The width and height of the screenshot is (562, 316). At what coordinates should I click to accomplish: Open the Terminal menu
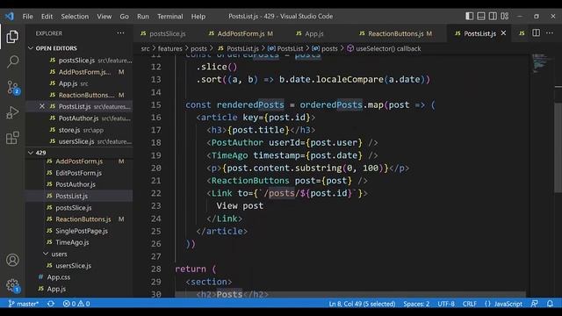[x=169, y=16]
